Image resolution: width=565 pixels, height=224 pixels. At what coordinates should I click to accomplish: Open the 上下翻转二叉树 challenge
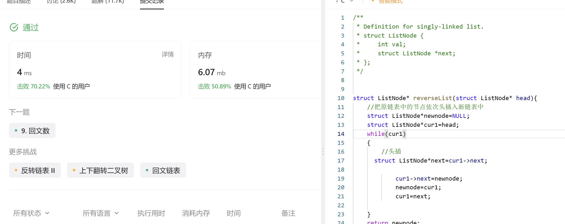point(100,170)
